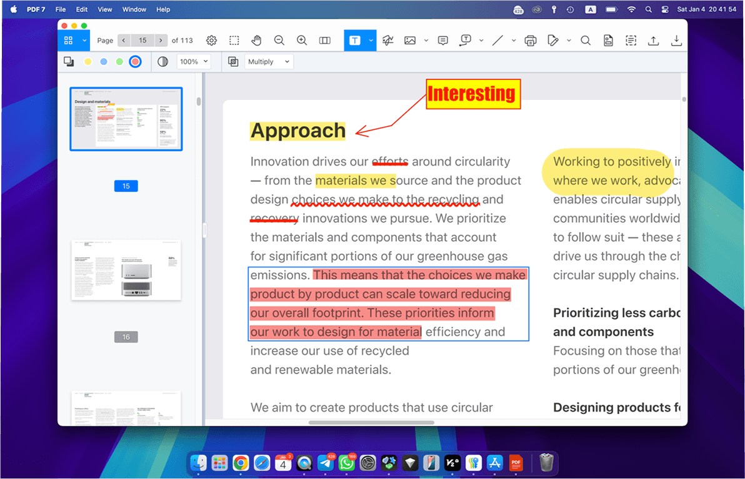
Task: Go to the next page arrow
Action: click(161, 41)
